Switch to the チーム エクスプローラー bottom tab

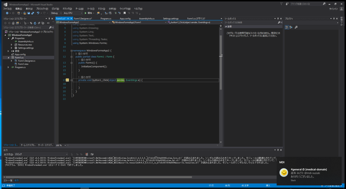pos(28,145)
